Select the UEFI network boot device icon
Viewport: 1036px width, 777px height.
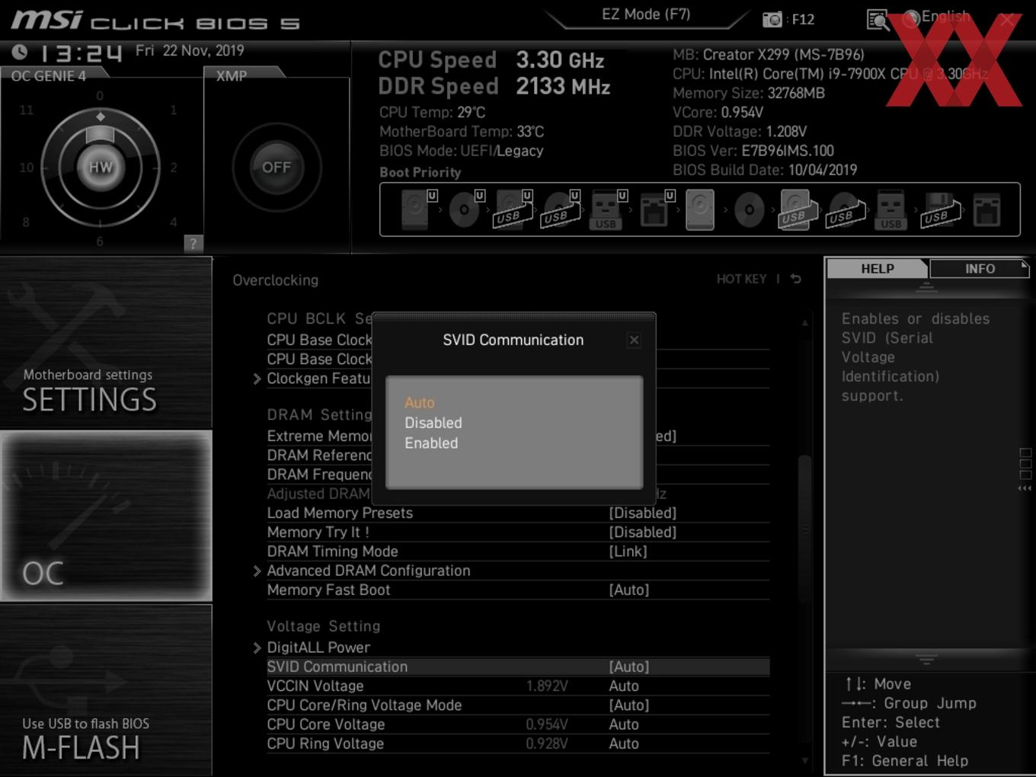pyautogui.click(x=655, y=209)
